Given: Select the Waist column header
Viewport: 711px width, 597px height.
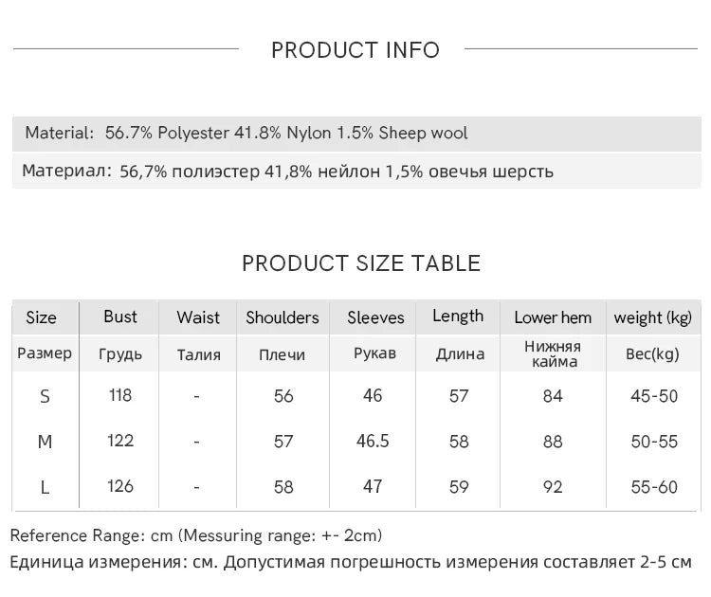Looking at the screenshot, I should click(x=198, y=317).
